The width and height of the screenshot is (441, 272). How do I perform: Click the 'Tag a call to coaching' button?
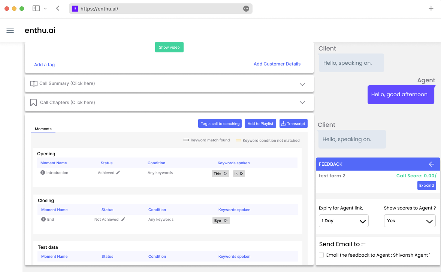(220, 123)
